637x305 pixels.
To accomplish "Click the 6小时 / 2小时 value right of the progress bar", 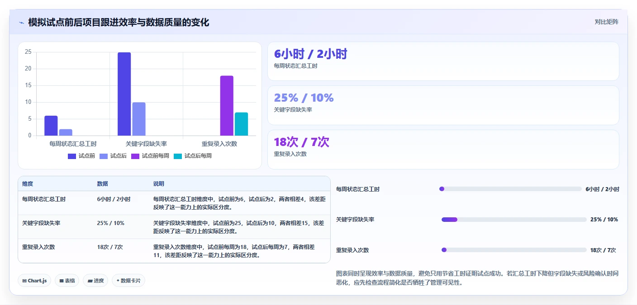I will [602, 189].
